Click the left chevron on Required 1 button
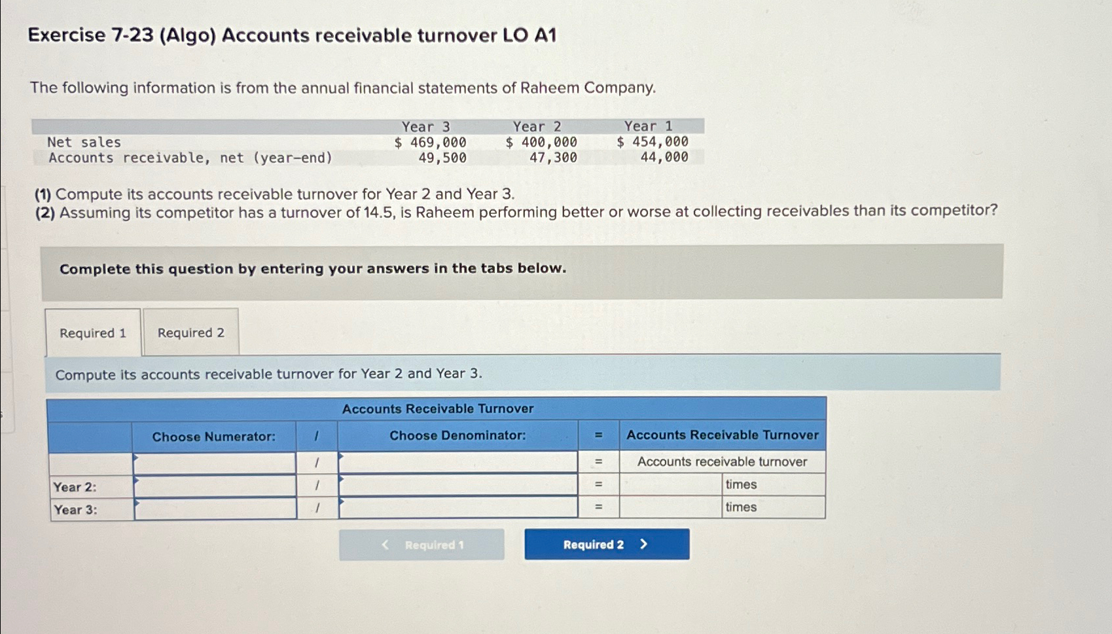The width and height of the screenshot is (1112, 634). (x=385, y=544)
